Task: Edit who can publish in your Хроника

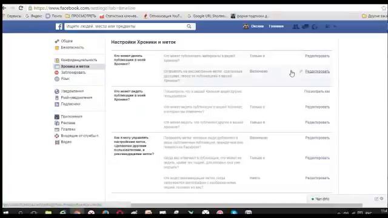Action: click(317, 56)
